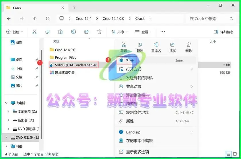This screenshot has height=159, width=241.
Task: Open the 新建 dropdown
Action: (x=14, y=32)
